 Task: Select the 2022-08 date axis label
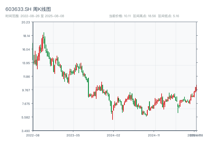point(33,135)
